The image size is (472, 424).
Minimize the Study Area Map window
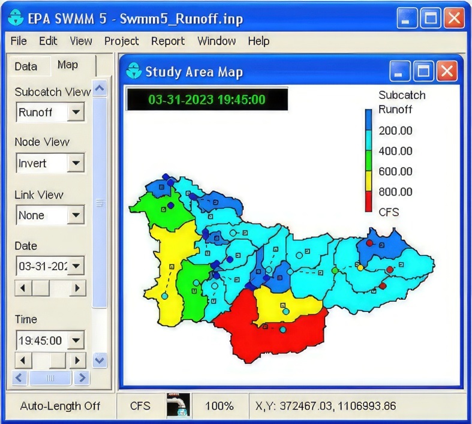pyautogui.click(x=399, y=71)
